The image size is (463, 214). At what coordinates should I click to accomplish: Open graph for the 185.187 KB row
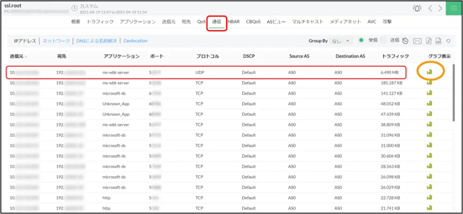tap(429, 83)
